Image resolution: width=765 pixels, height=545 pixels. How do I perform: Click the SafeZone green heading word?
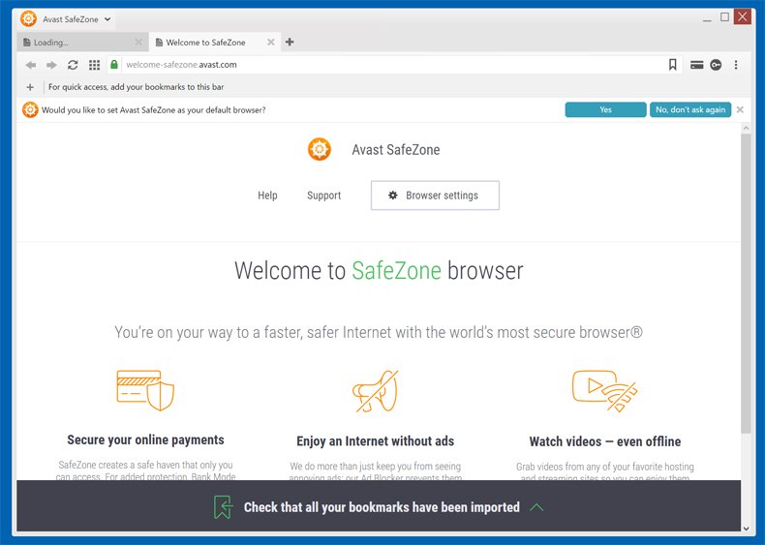point(397,270)
